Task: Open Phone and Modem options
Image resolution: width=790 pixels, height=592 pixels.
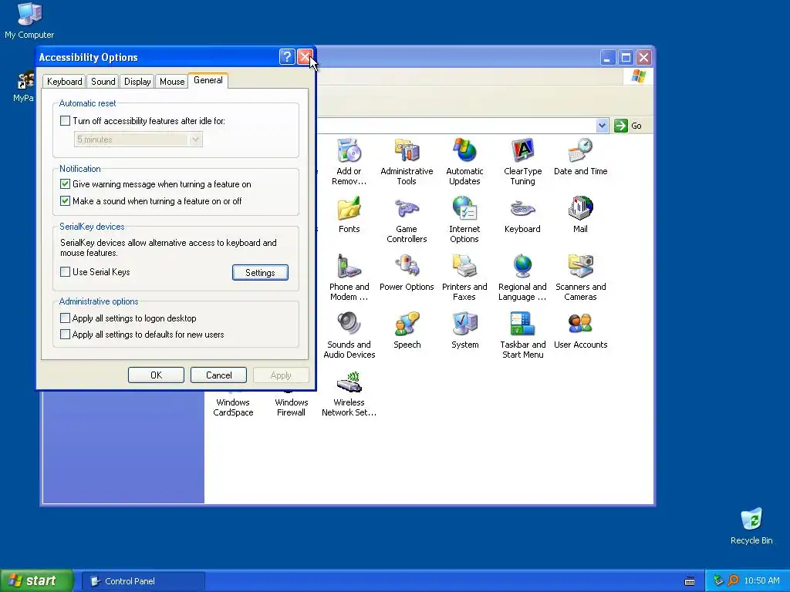Action: [x=349, y=277]
